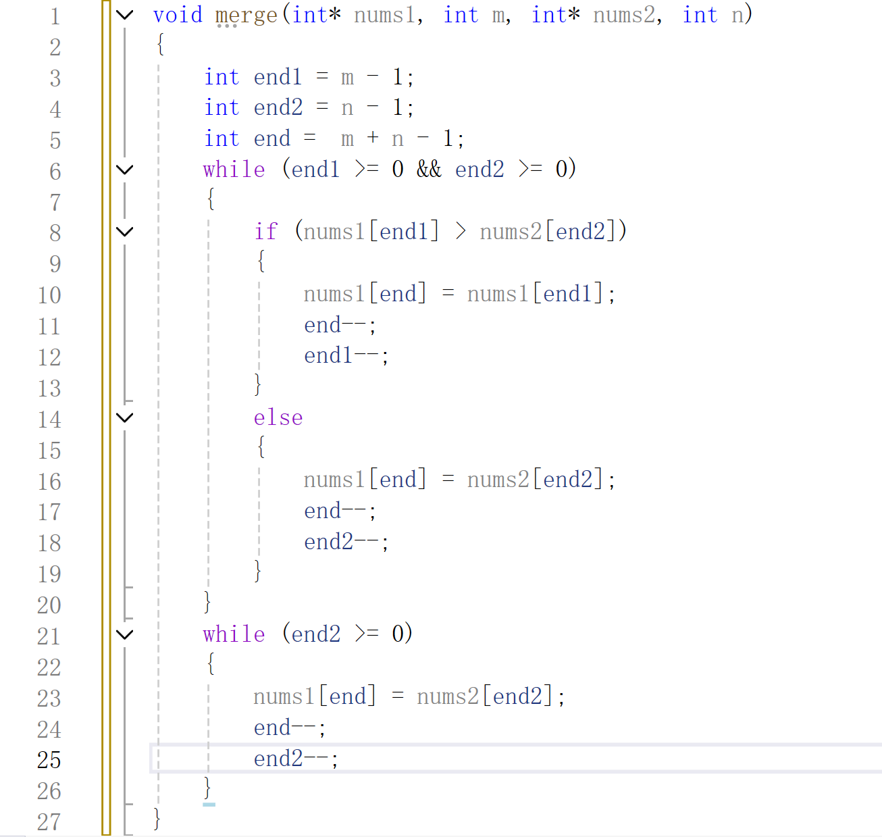Click the statement 'end--;' on line 17
882x837 pixels.
click(x=340, y=511)
